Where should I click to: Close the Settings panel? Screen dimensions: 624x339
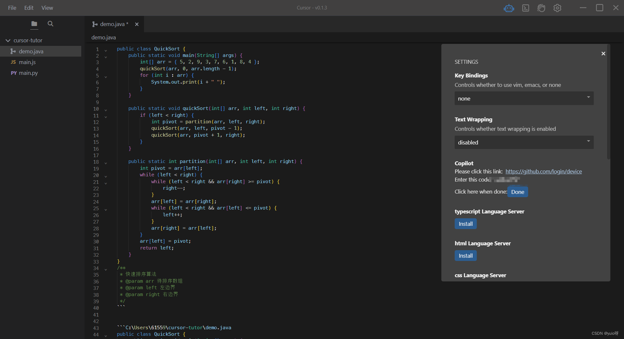coord(603,53)
